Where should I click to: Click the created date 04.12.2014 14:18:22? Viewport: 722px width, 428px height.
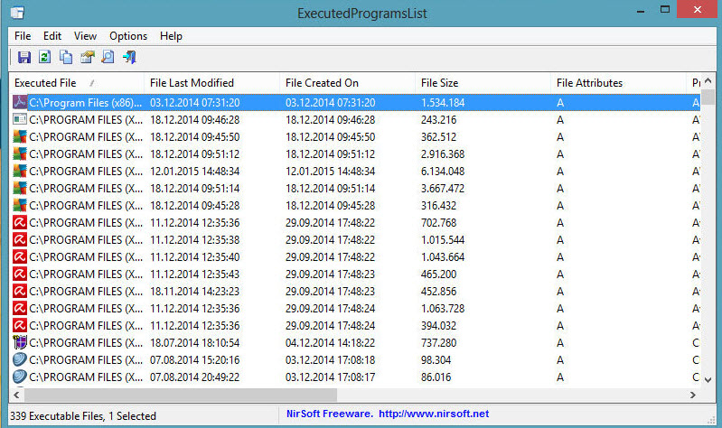(330, 343)
